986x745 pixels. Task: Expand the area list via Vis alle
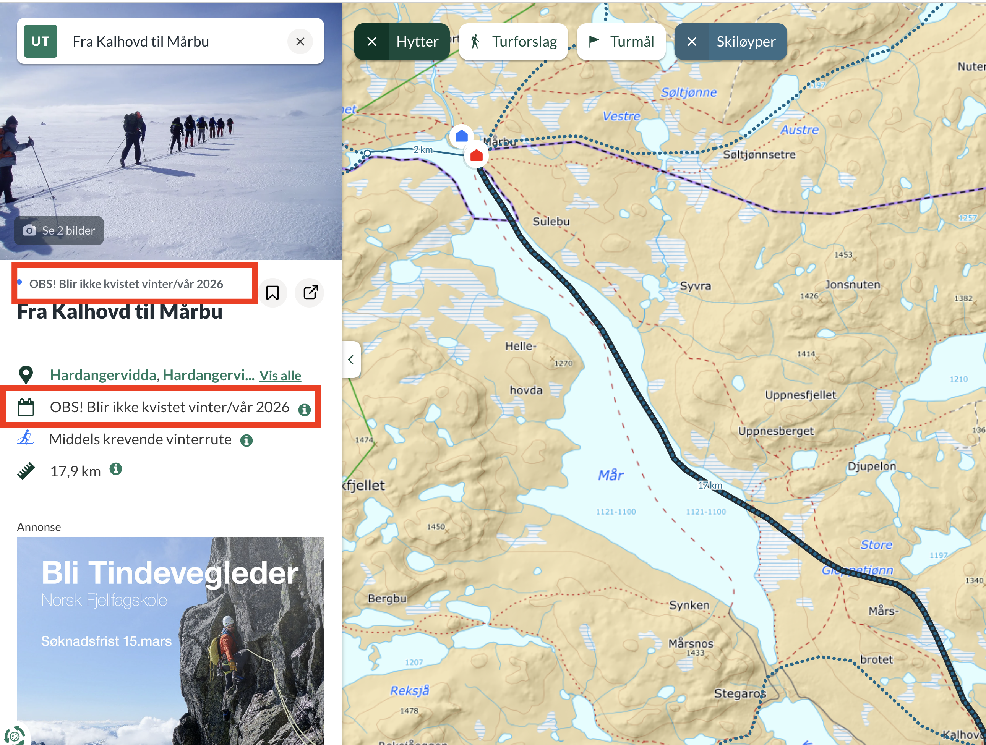pyautogui.click(x=280, y=376)
